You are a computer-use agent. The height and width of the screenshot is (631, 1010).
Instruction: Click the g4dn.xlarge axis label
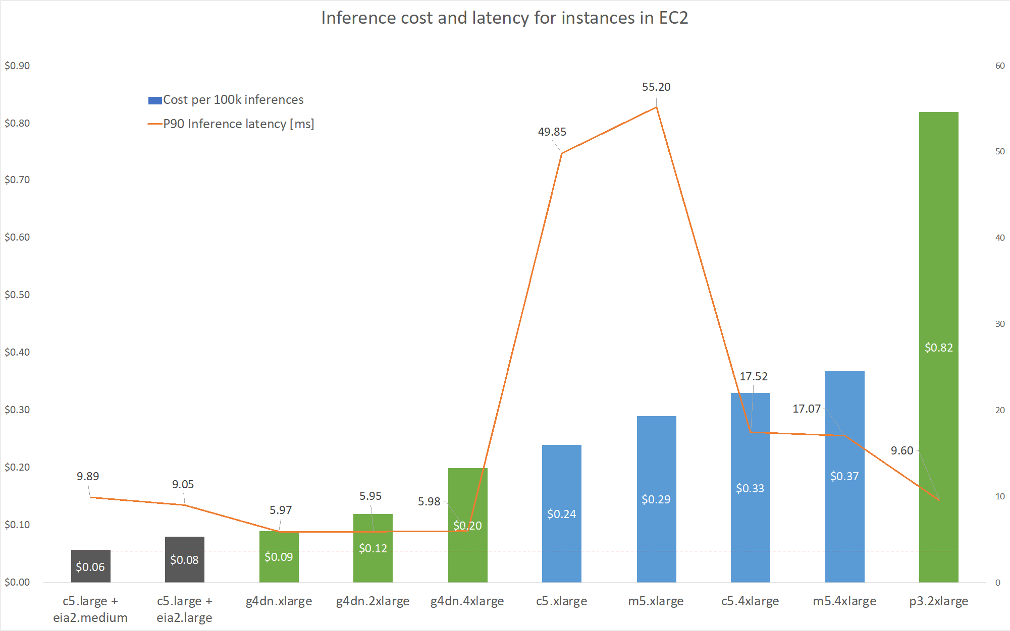click(279, 601)
